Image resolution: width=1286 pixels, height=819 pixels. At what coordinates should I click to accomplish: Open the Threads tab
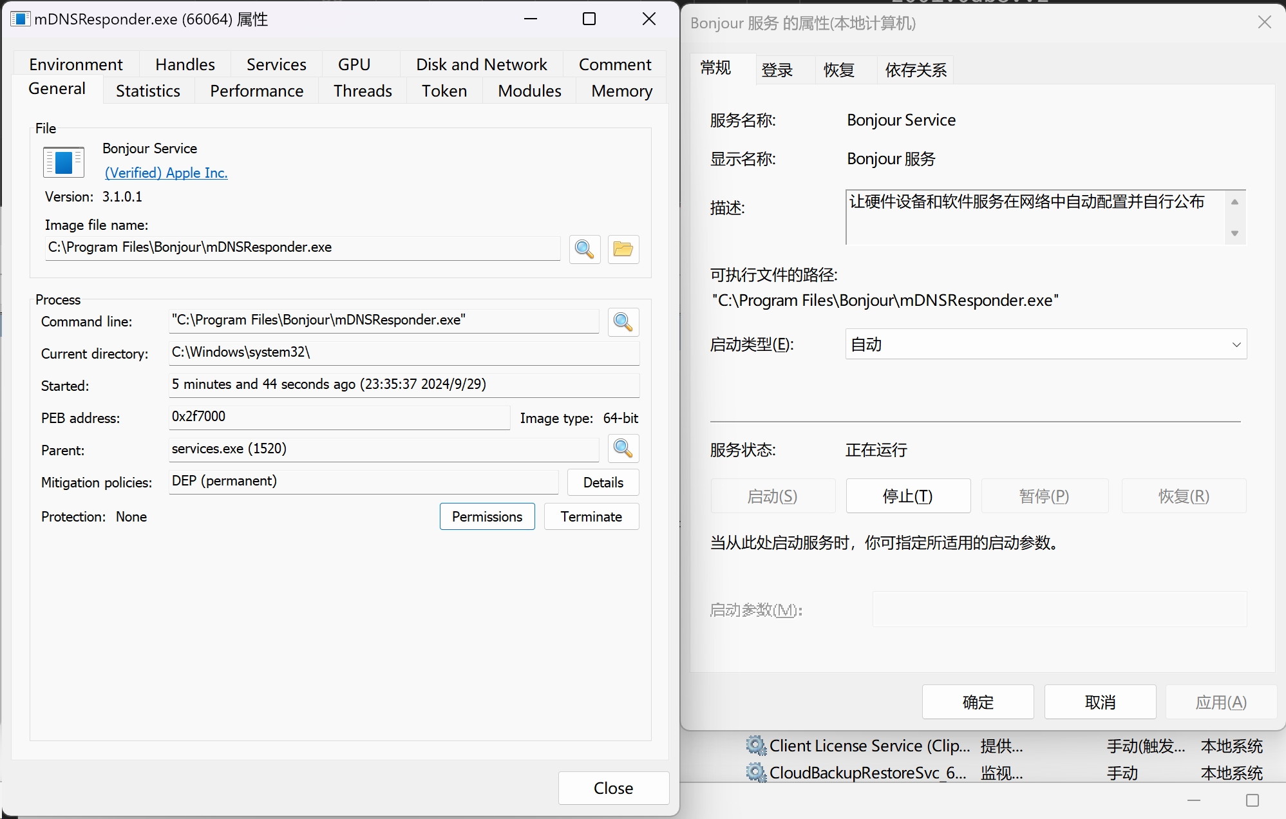coord(363,91)
